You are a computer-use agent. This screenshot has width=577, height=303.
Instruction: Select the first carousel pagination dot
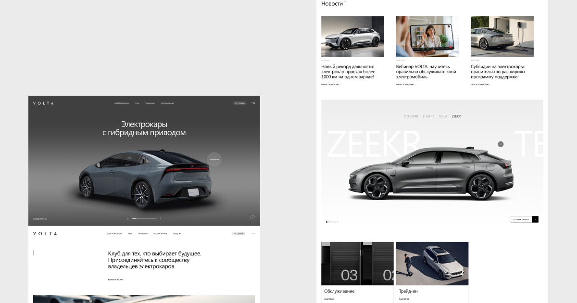pyautogui.click(x=327, y=222)
